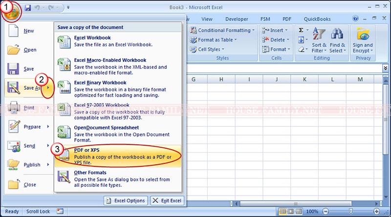
Task: Click the horizontal scrollbar
Action: coord(296,203)
